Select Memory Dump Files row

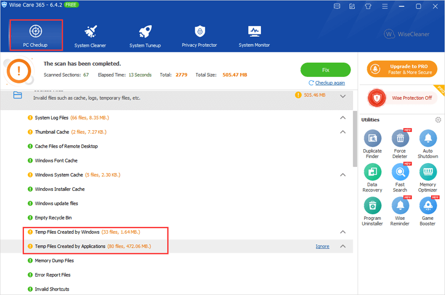point(176,260)
